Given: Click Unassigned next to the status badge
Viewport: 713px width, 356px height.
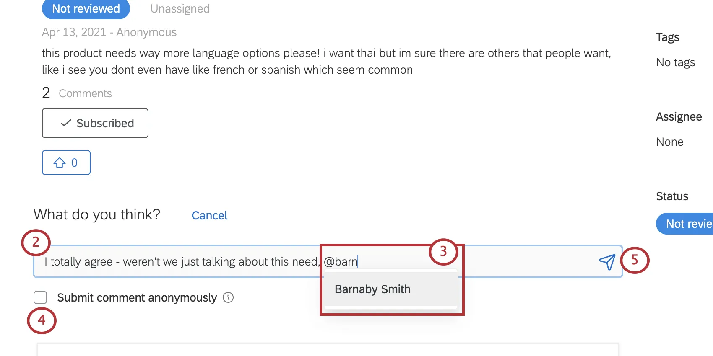Looking at the screenshot, I should tap(180, 8).
